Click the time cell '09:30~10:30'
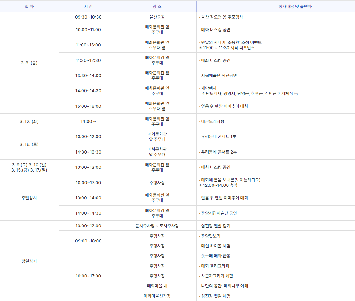Screen dimensions: 355x301 click(x=88, y=17)
